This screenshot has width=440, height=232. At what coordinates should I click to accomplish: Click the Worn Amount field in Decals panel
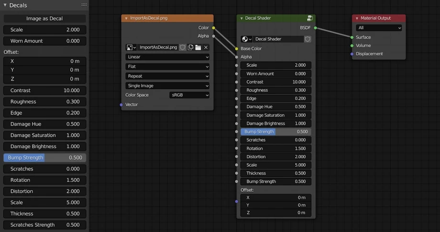pos(44,41)
